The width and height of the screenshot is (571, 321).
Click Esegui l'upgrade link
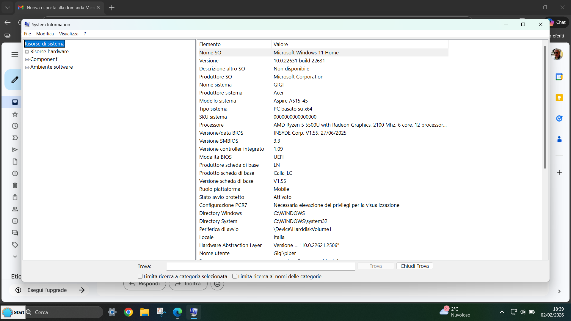point(47,290)
